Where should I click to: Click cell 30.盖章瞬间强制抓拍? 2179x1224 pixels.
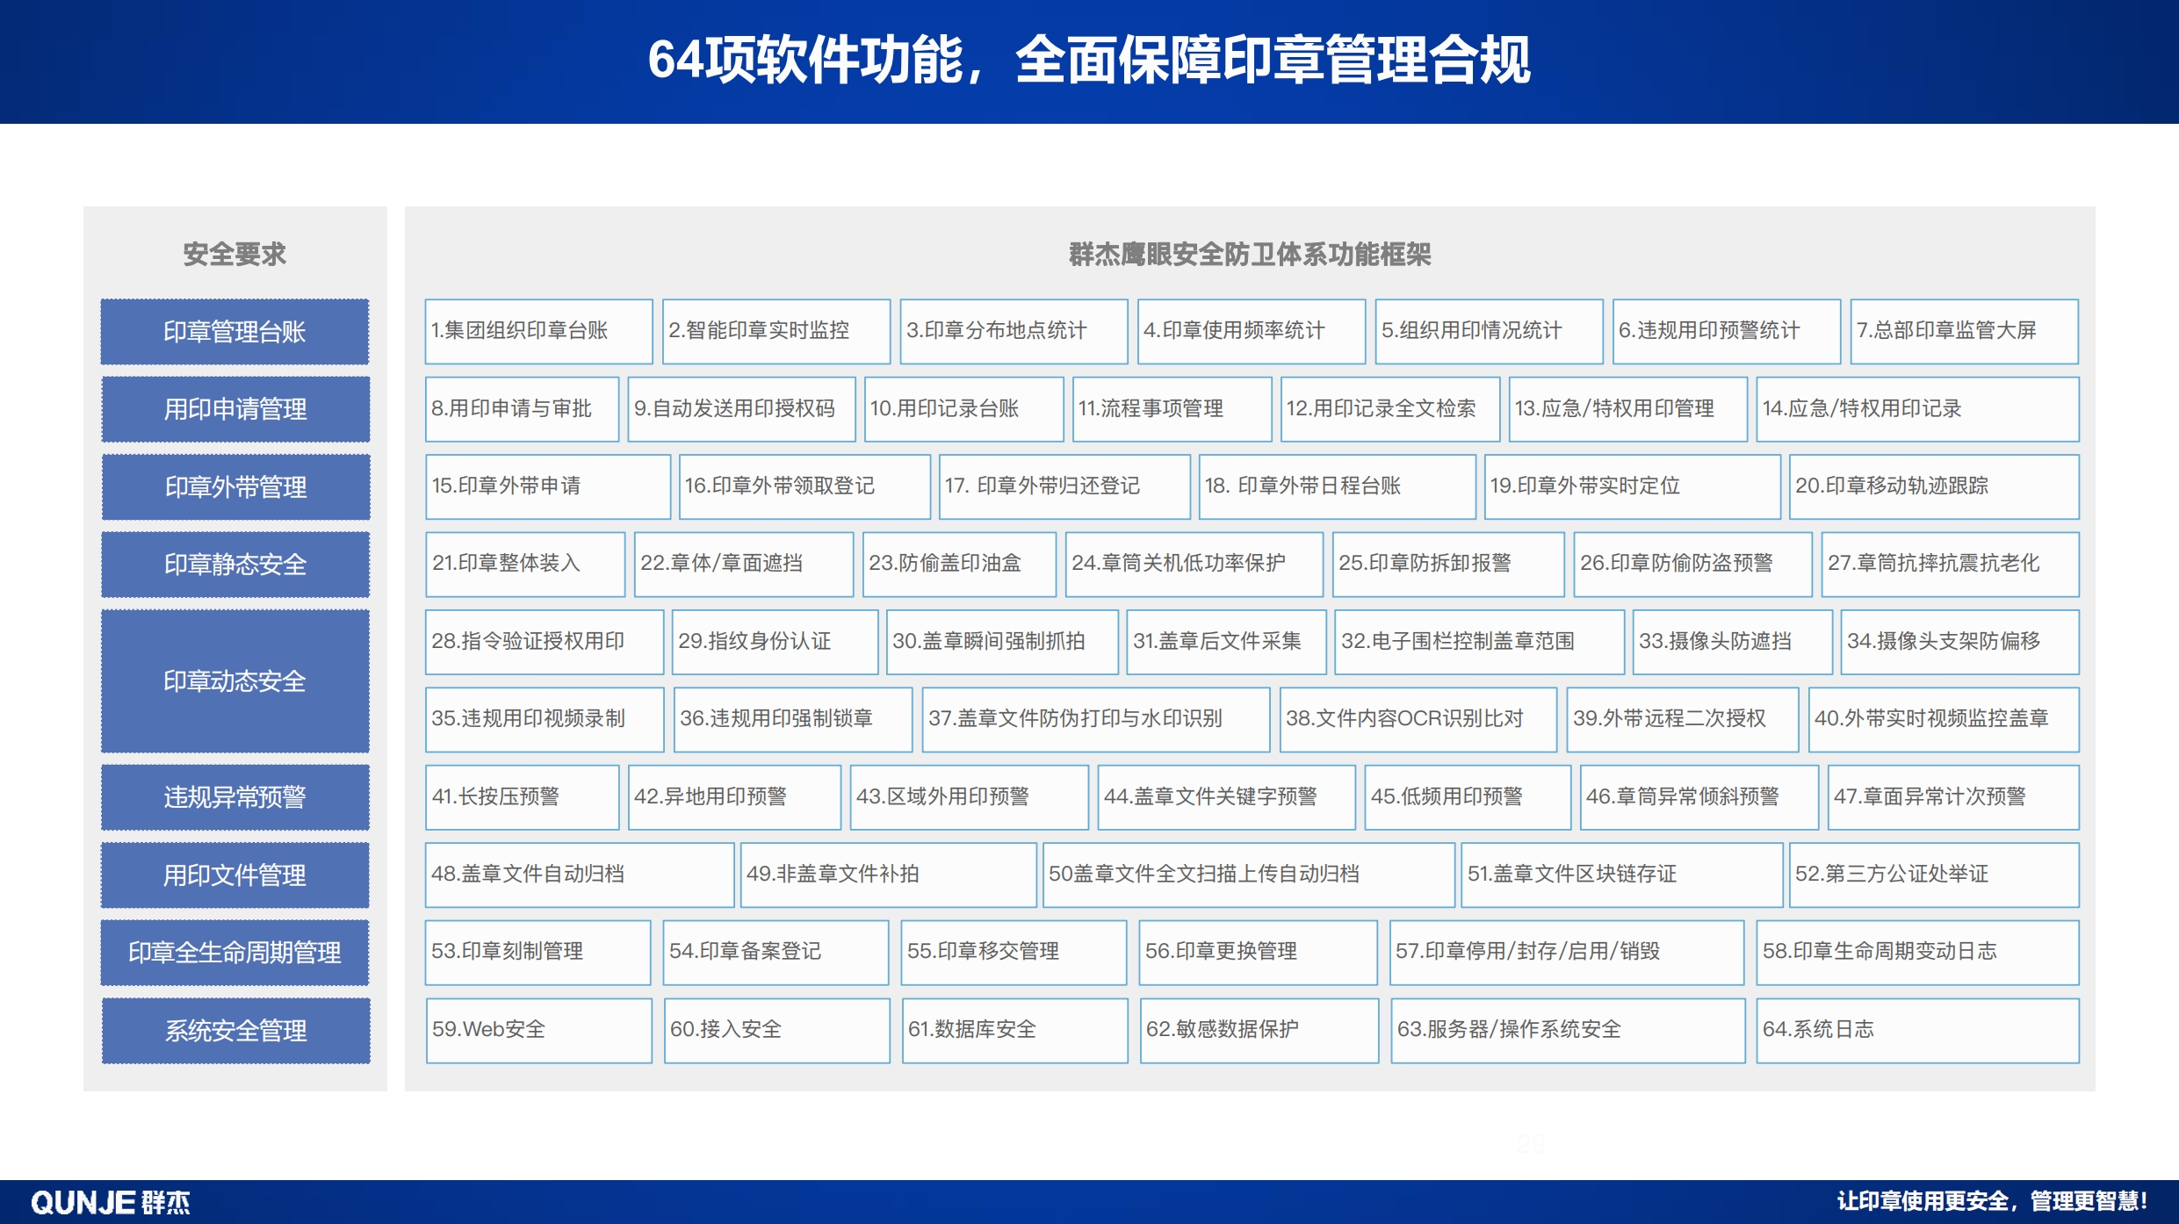(x=1002, y=642)
